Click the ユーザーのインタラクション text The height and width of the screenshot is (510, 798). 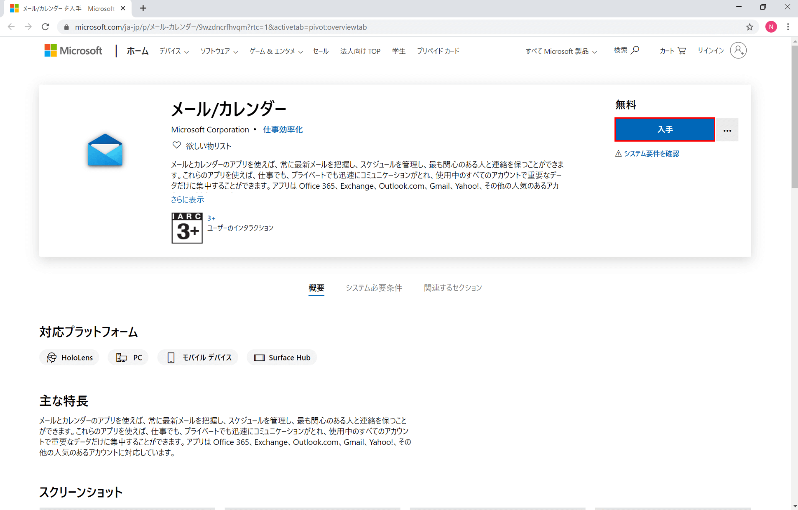[x=240, y=228]
